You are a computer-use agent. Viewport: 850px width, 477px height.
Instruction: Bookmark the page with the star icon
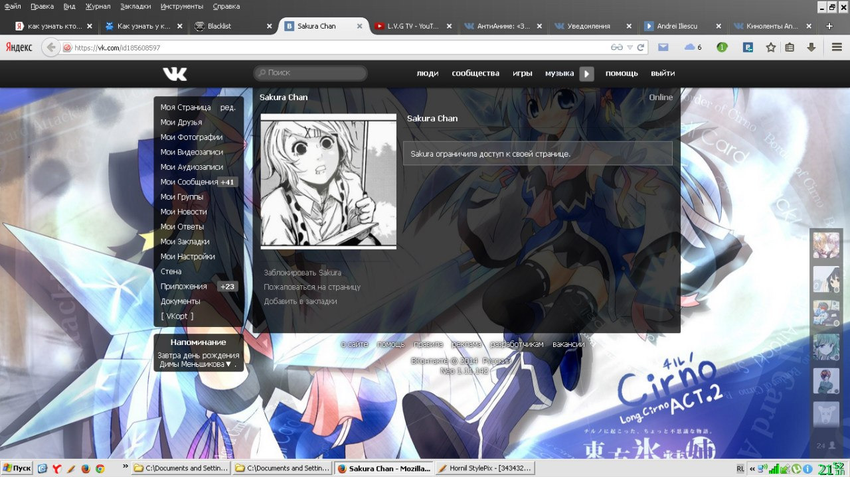(x=770, y=47)
